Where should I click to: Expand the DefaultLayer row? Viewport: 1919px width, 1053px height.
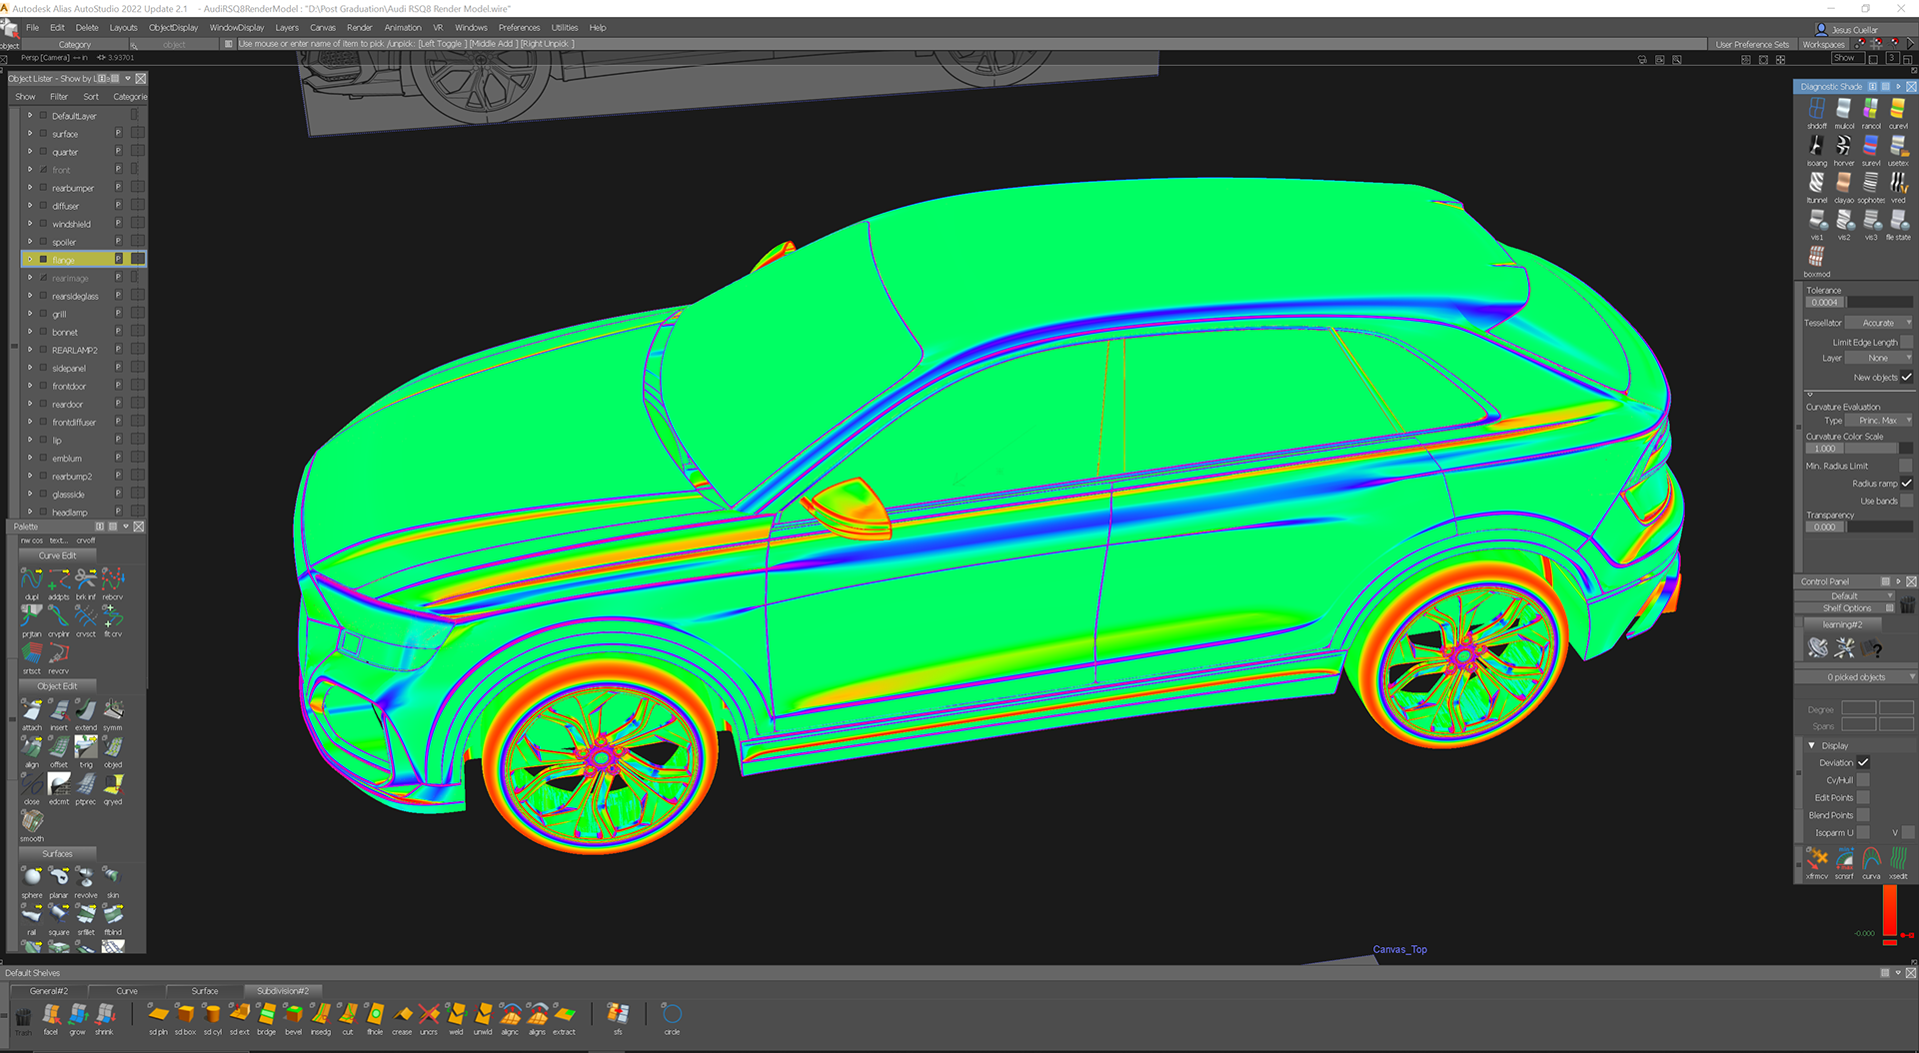[x=30, y=116]
